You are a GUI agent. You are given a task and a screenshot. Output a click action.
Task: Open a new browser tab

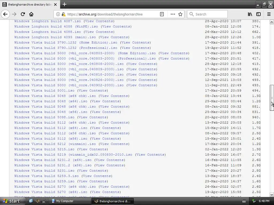pos(64,4)
